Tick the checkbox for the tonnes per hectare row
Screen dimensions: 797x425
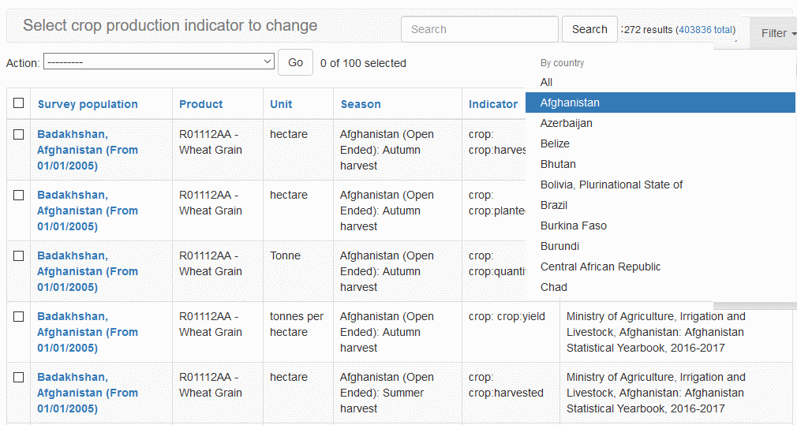pyautogui.click(x=19, y=316)
